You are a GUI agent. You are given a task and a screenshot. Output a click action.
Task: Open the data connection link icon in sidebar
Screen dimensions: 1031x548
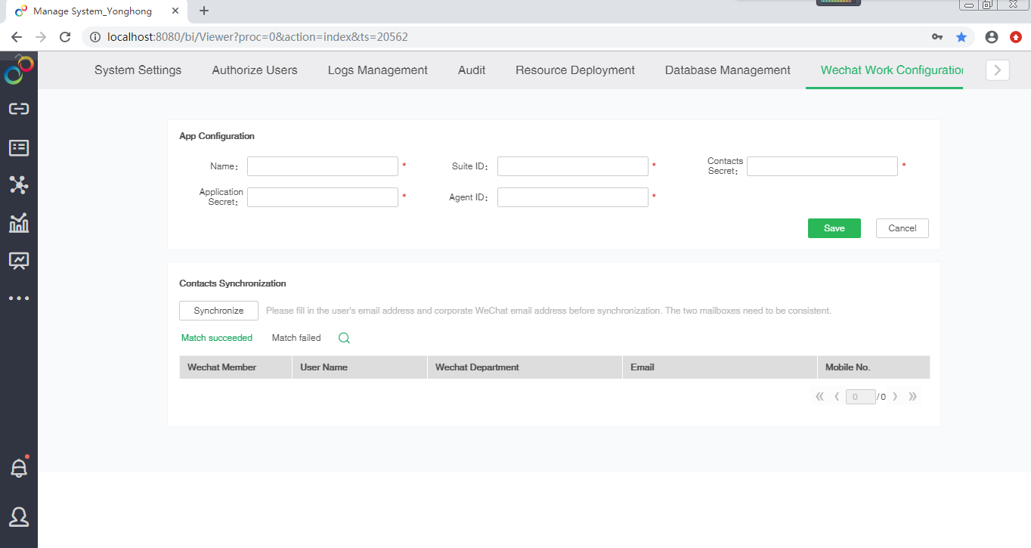(19, 109)
